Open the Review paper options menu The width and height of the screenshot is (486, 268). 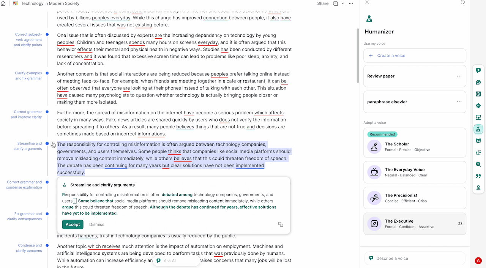click(460, 76)
